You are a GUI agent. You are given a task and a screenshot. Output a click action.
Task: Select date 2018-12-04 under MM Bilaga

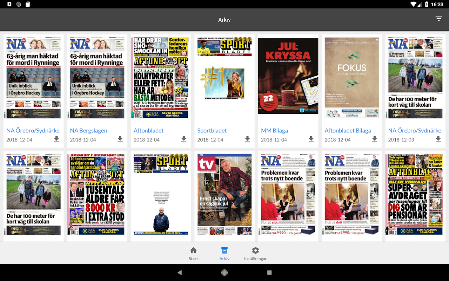coord(274,139)
